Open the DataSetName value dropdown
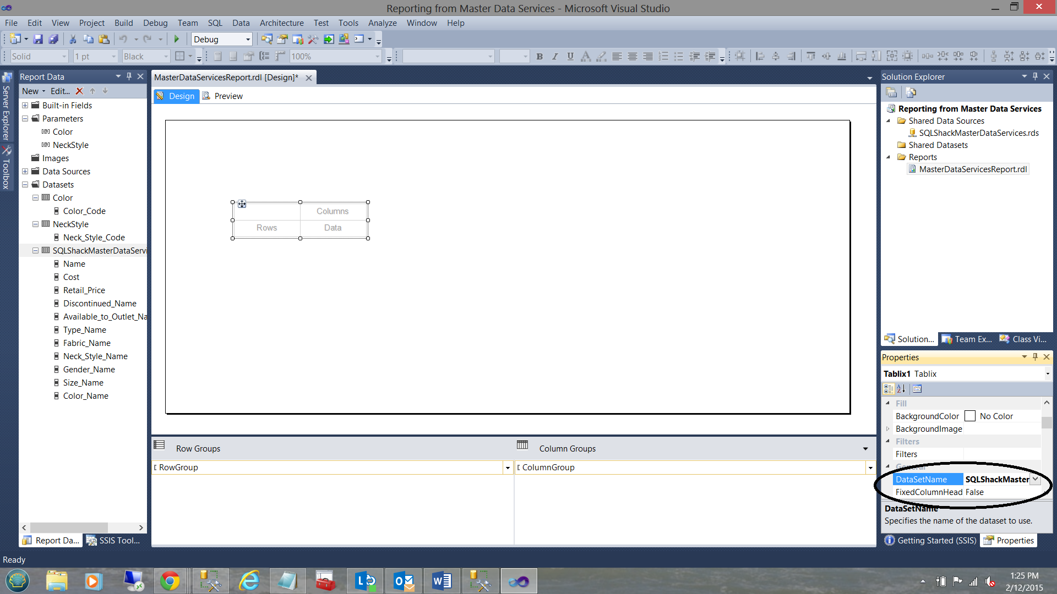 [1035, 479]
